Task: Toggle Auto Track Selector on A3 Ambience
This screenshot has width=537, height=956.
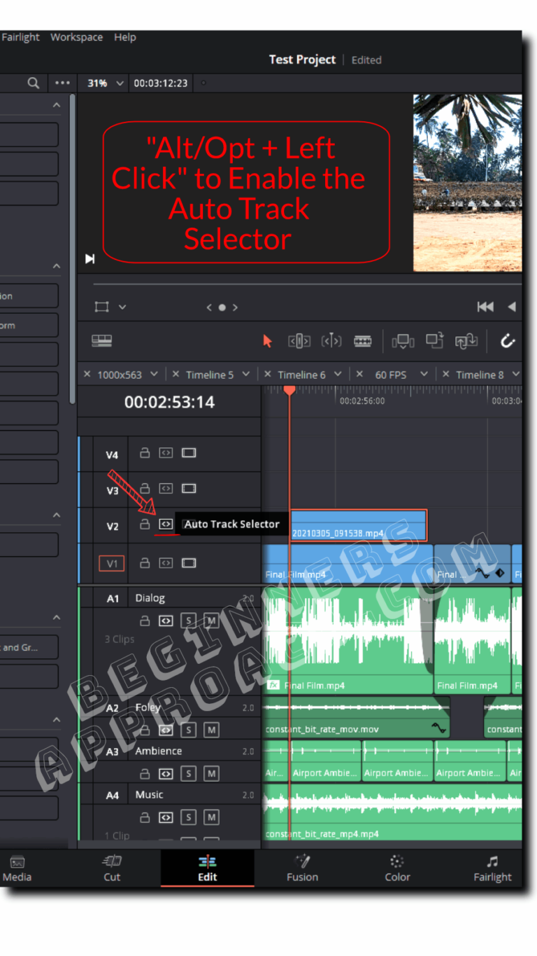Action: pyautogui.click(x=166, y=774)
